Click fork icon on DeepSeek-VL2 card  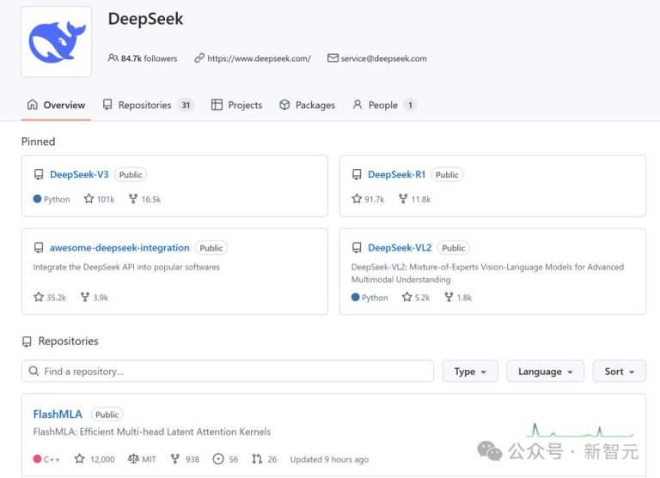[449, 297]
